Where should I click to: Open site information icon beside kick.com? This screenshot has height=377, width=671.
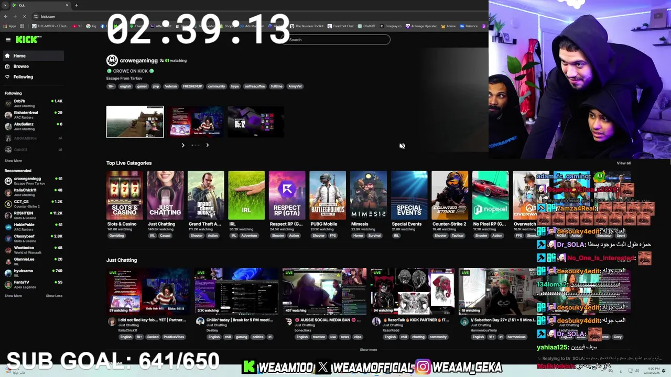35,16
